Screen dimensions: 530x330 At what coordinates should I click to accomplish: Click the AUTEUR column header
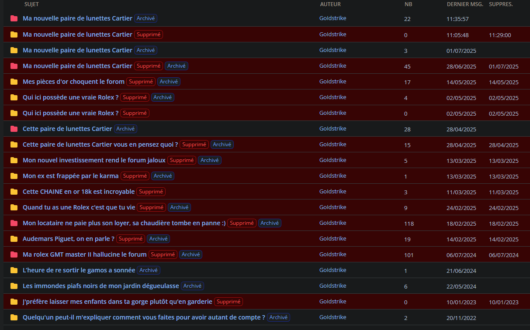[330, 4]
